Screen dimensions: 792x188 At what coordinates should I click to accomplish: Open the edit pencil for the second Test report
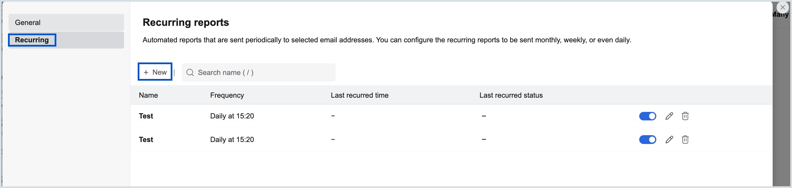669,139
